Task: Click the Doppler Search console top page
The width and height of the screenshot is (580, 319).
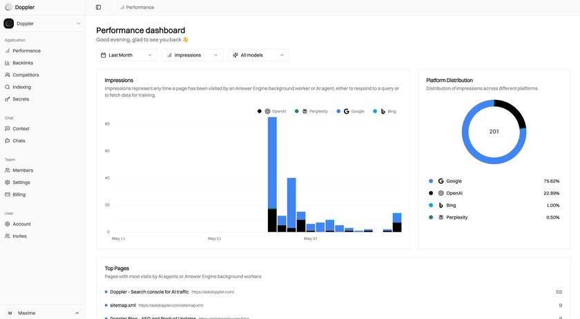Action: click(x=149, y=292)
